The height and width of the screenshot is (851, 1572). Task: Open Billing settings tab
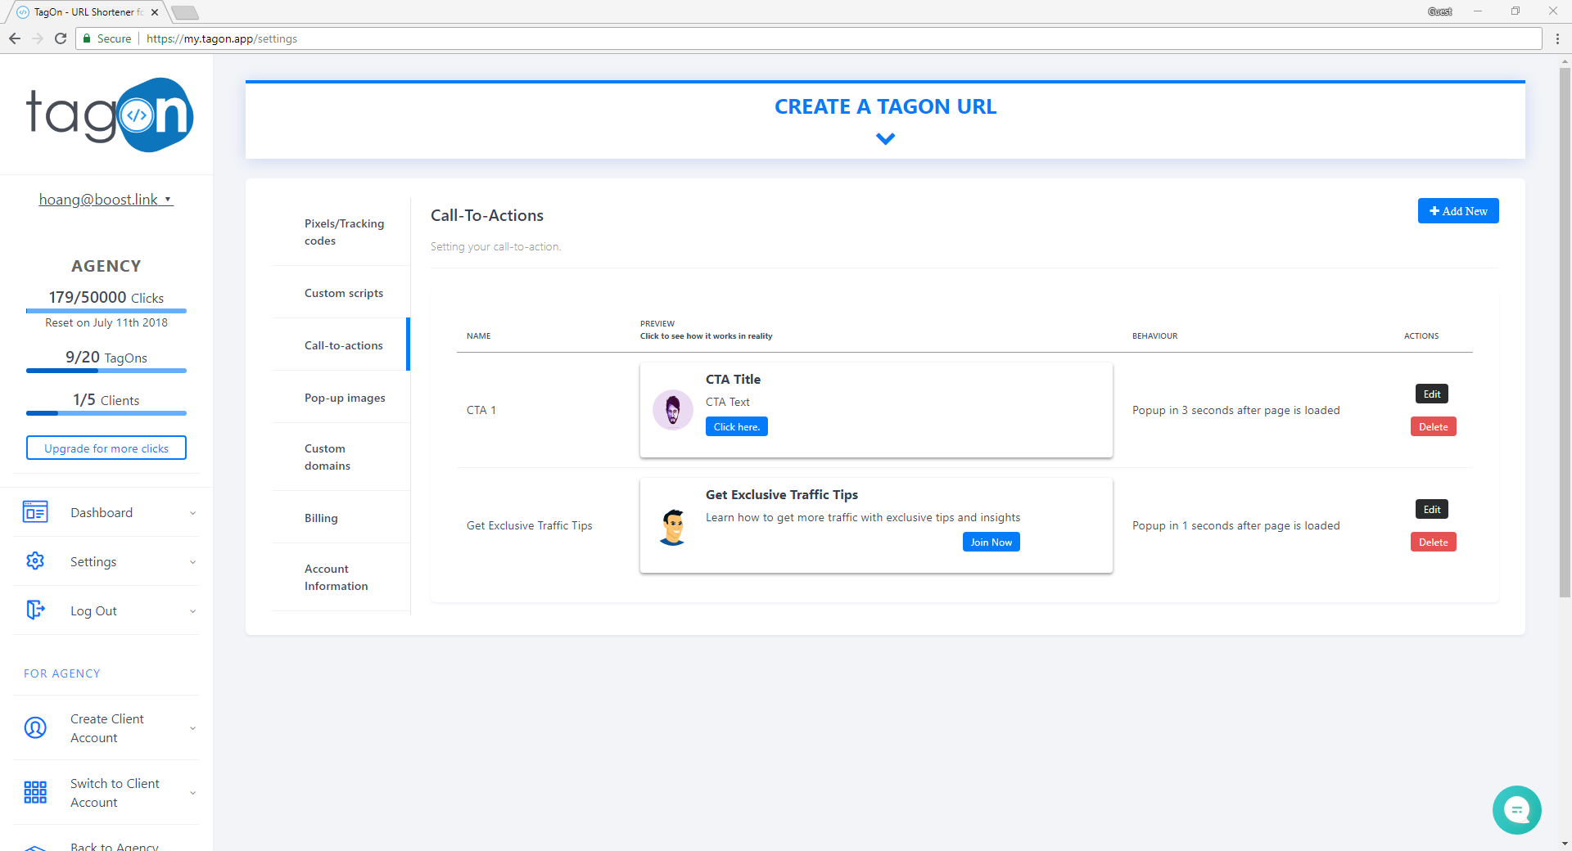[x=341, y=518]
